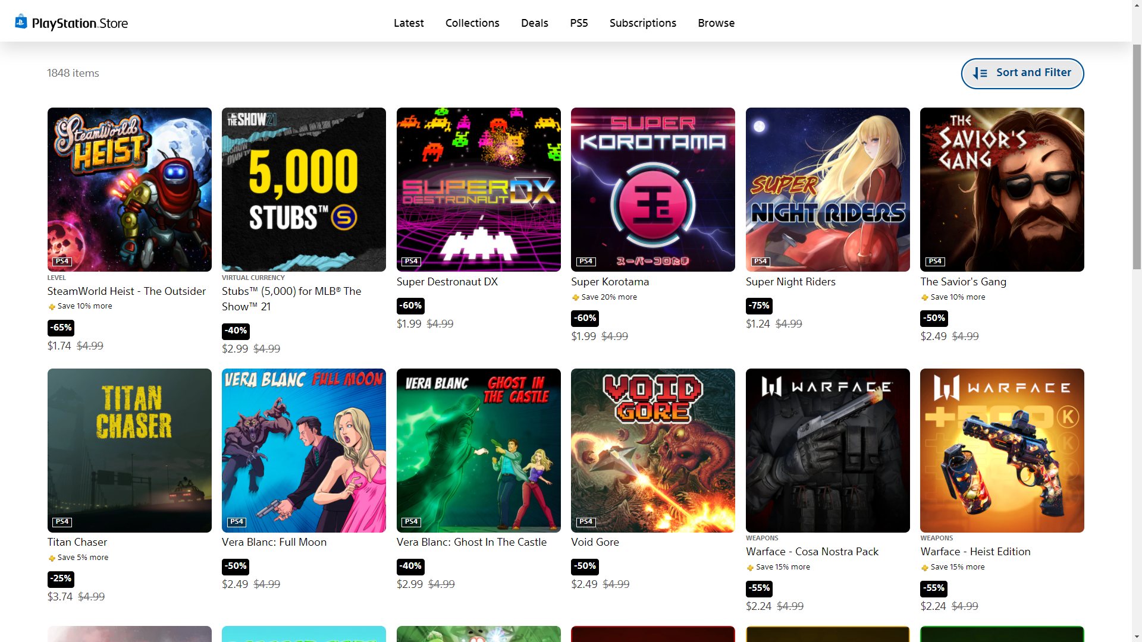Image resolution: width=1142 pixels, height=642 pixels.
Task: Open the Latest menu item
Action: click(x=409, y=23)
